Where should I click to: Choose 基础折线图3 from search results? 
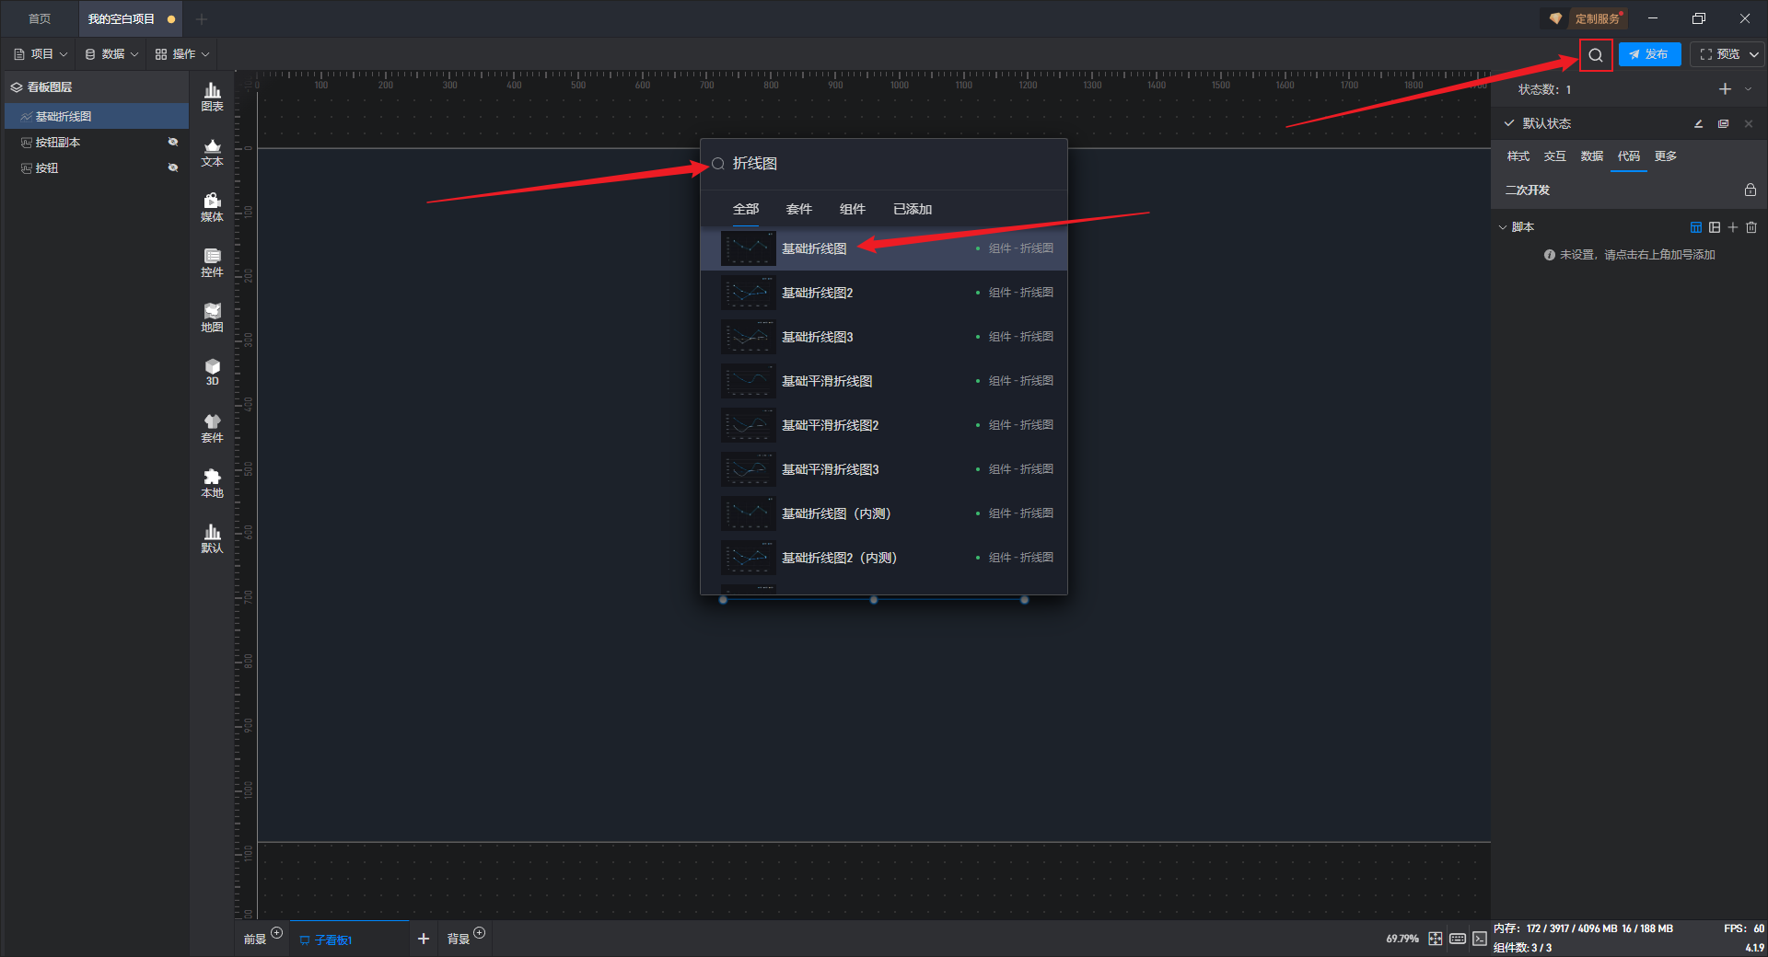pos(884,337)
